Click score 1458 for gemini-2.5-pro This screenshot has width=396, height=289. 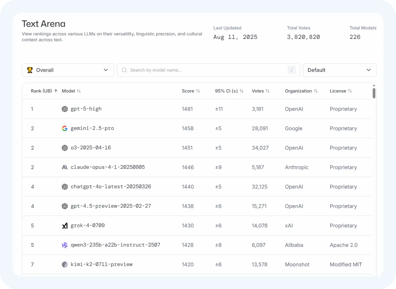[x=188, y=128]
